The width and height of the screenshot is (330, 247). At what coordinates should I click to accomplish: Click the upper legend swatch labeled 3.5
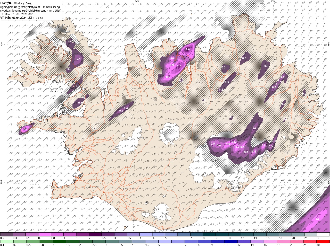133,234
